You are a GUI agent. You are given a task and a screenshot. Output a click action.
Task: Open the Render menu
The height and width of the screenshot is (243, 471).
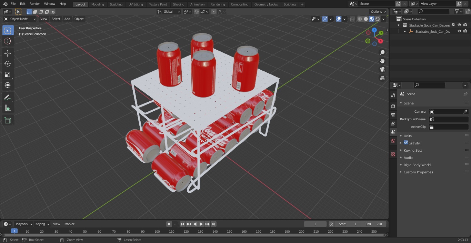(x=34, y=4)
